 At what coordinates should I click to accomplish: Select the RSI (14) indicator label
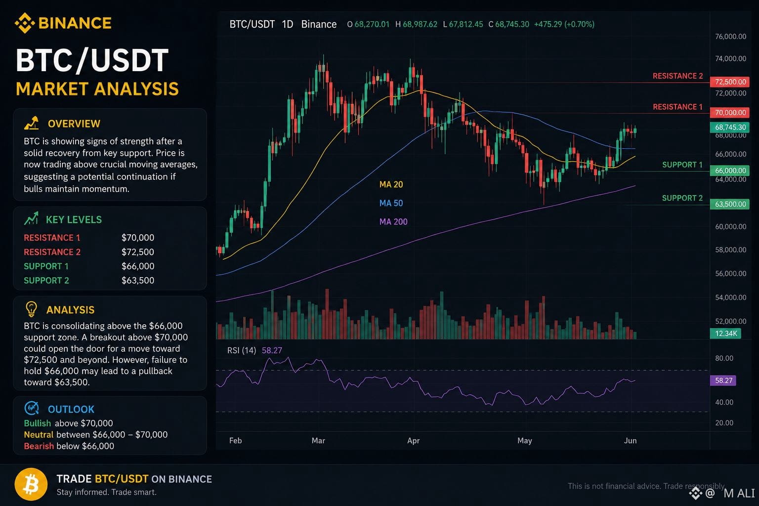coord(242,351)
